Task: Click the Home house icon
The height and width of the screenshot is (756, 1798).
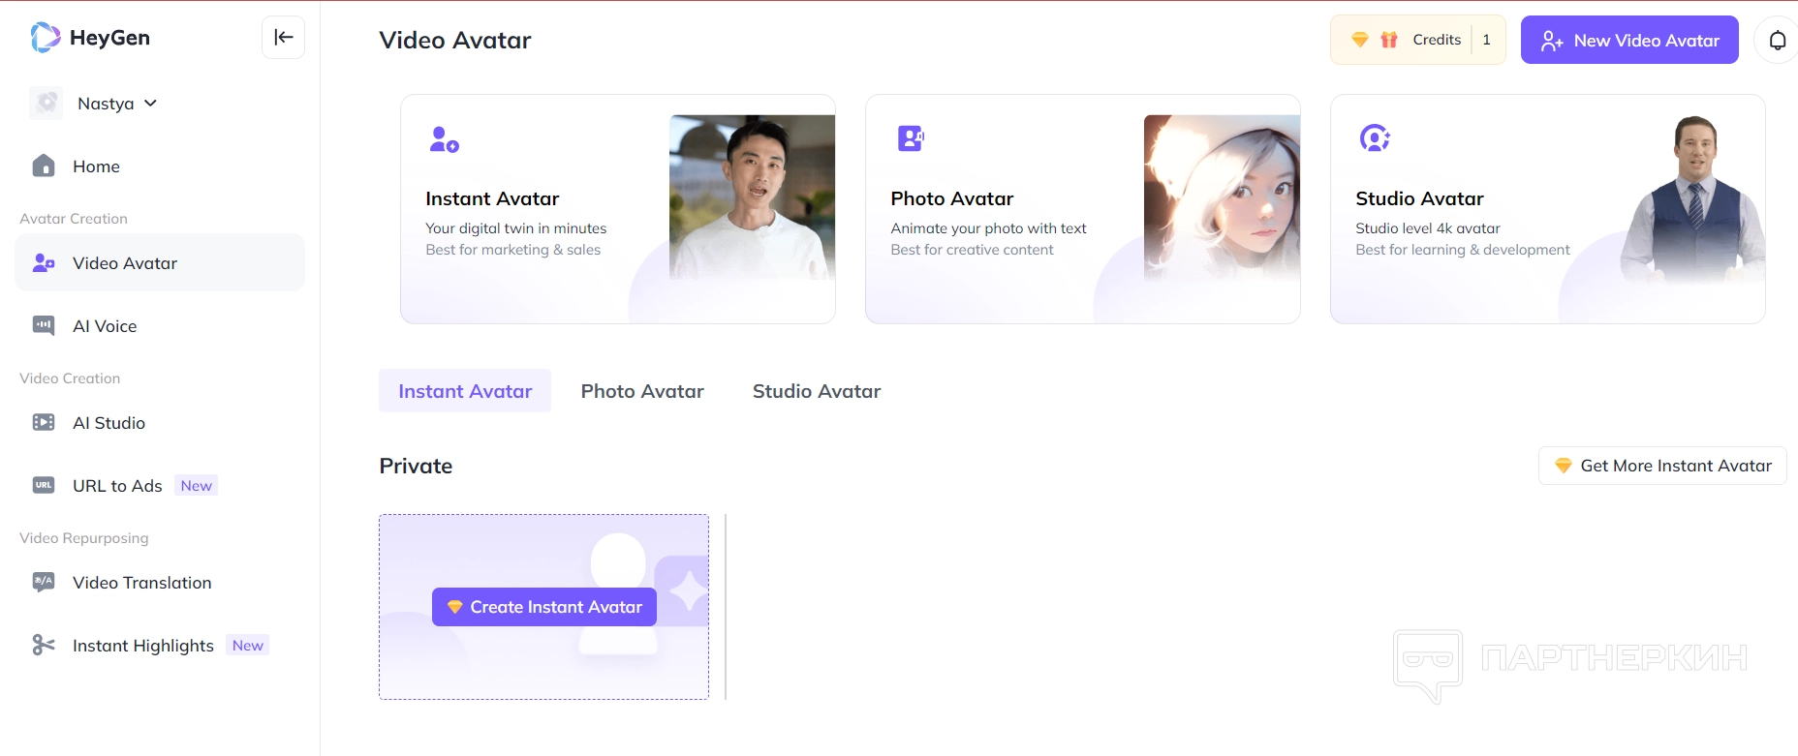Action: (44, 166)
